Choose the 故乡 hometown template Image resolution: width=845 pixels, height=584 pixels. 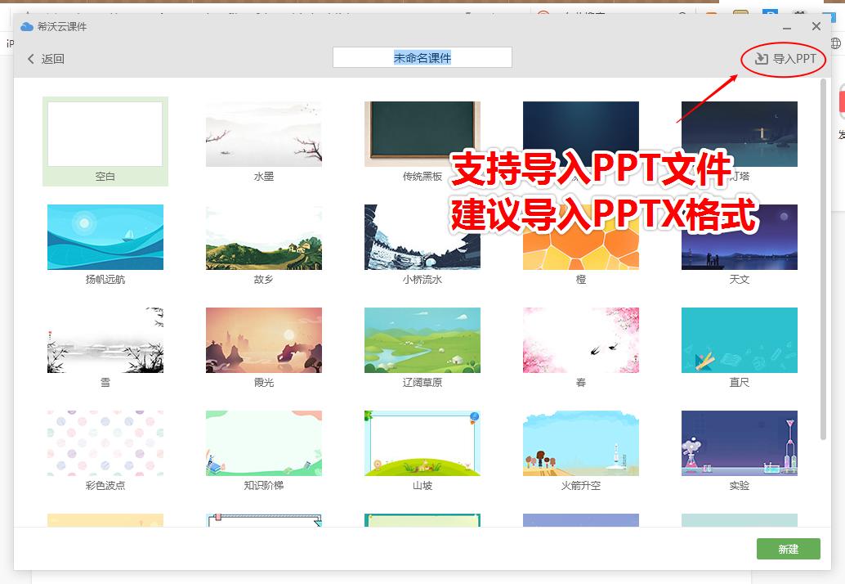pyautogui.click(x=263, y=236)
